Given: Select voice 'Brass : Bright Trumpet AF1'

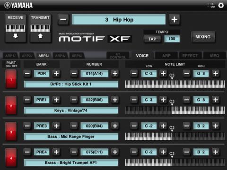Looking at the screenshot, I should 71,162.
